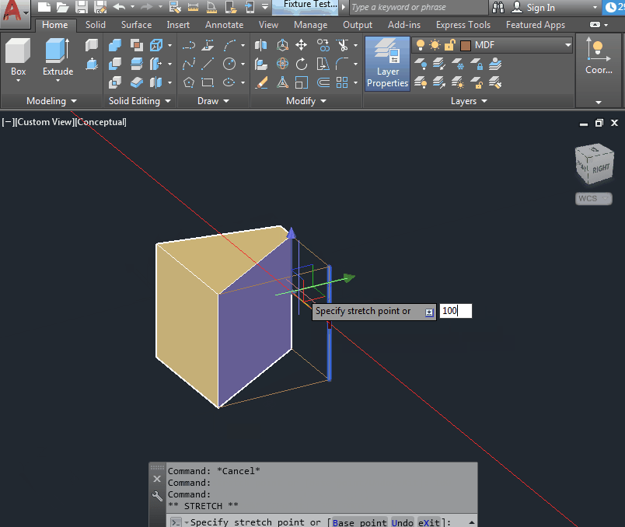Image resolution: width=625 pixels, height=527 pixels.
Task: Click the Layer Lock tool
Action: pyautogui.click(x=477, y=64)
